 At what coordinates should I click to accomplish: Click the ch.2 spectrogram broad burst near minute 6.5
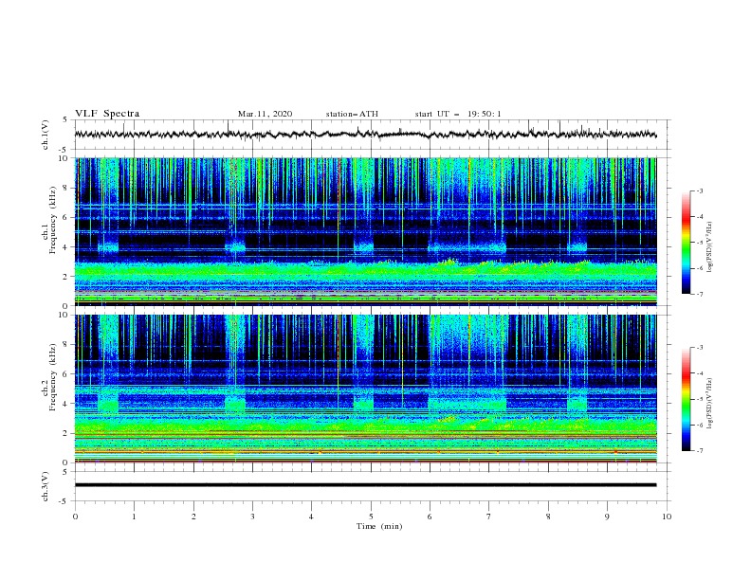[x=467, y=364]
